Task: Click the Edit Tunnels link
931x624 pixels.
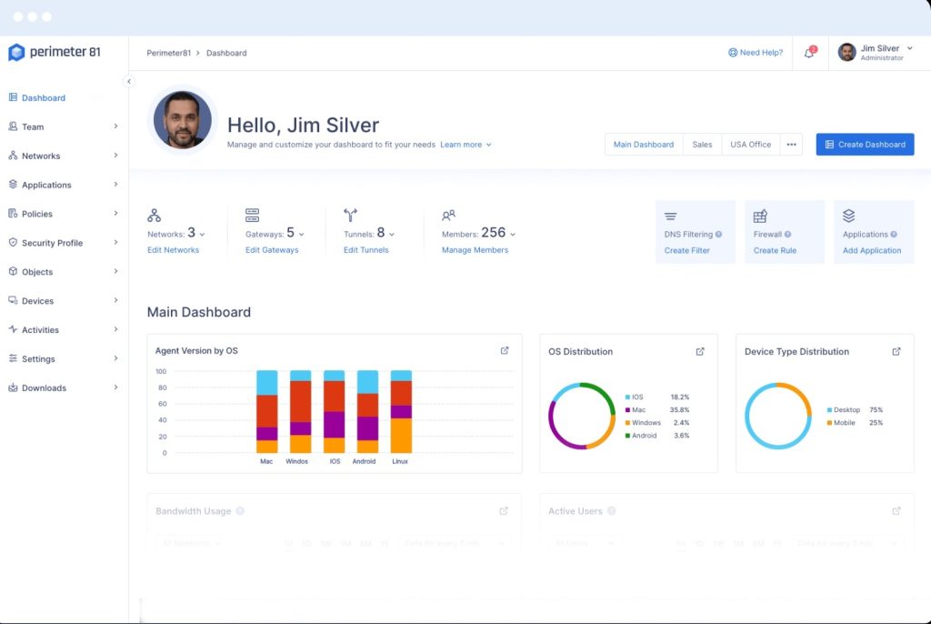Action: 366,250
